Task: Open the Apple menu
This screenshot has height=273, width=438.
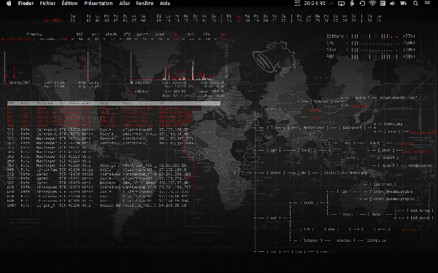Action: pyautogui.click(x=9, y=4)
